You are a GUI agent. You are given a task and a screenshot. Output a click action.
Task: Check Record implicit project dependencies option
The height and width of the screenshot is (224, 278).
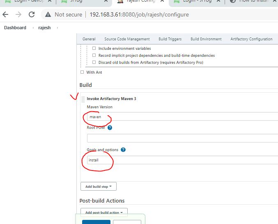click(94, 55)
